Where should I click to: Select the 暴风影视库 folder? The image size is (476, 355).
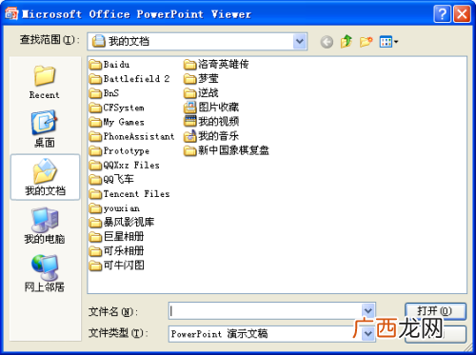click(x=122, y=223)
